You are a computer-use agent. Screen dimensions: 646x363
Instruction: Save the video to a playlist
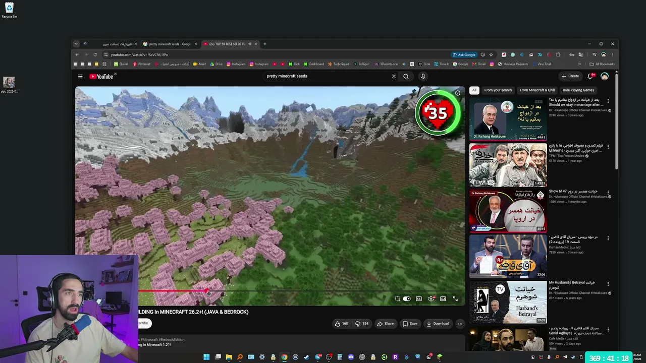[410, 324]
